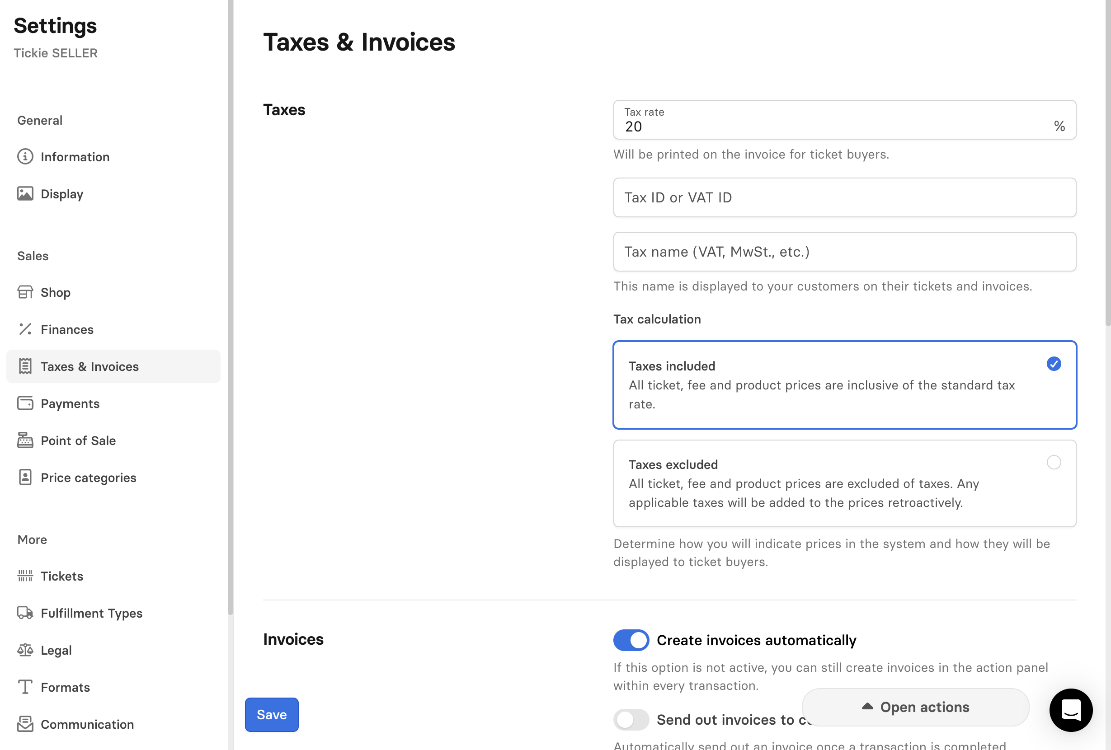The image size is (1111, 750).
Task: Click the Information circle icon in sidebar
Action: point(25,157)
